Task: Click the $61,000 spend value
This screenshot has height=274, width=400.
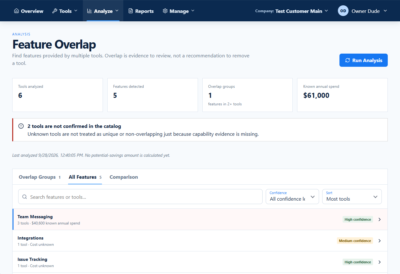Action: [x=316, y=95]
